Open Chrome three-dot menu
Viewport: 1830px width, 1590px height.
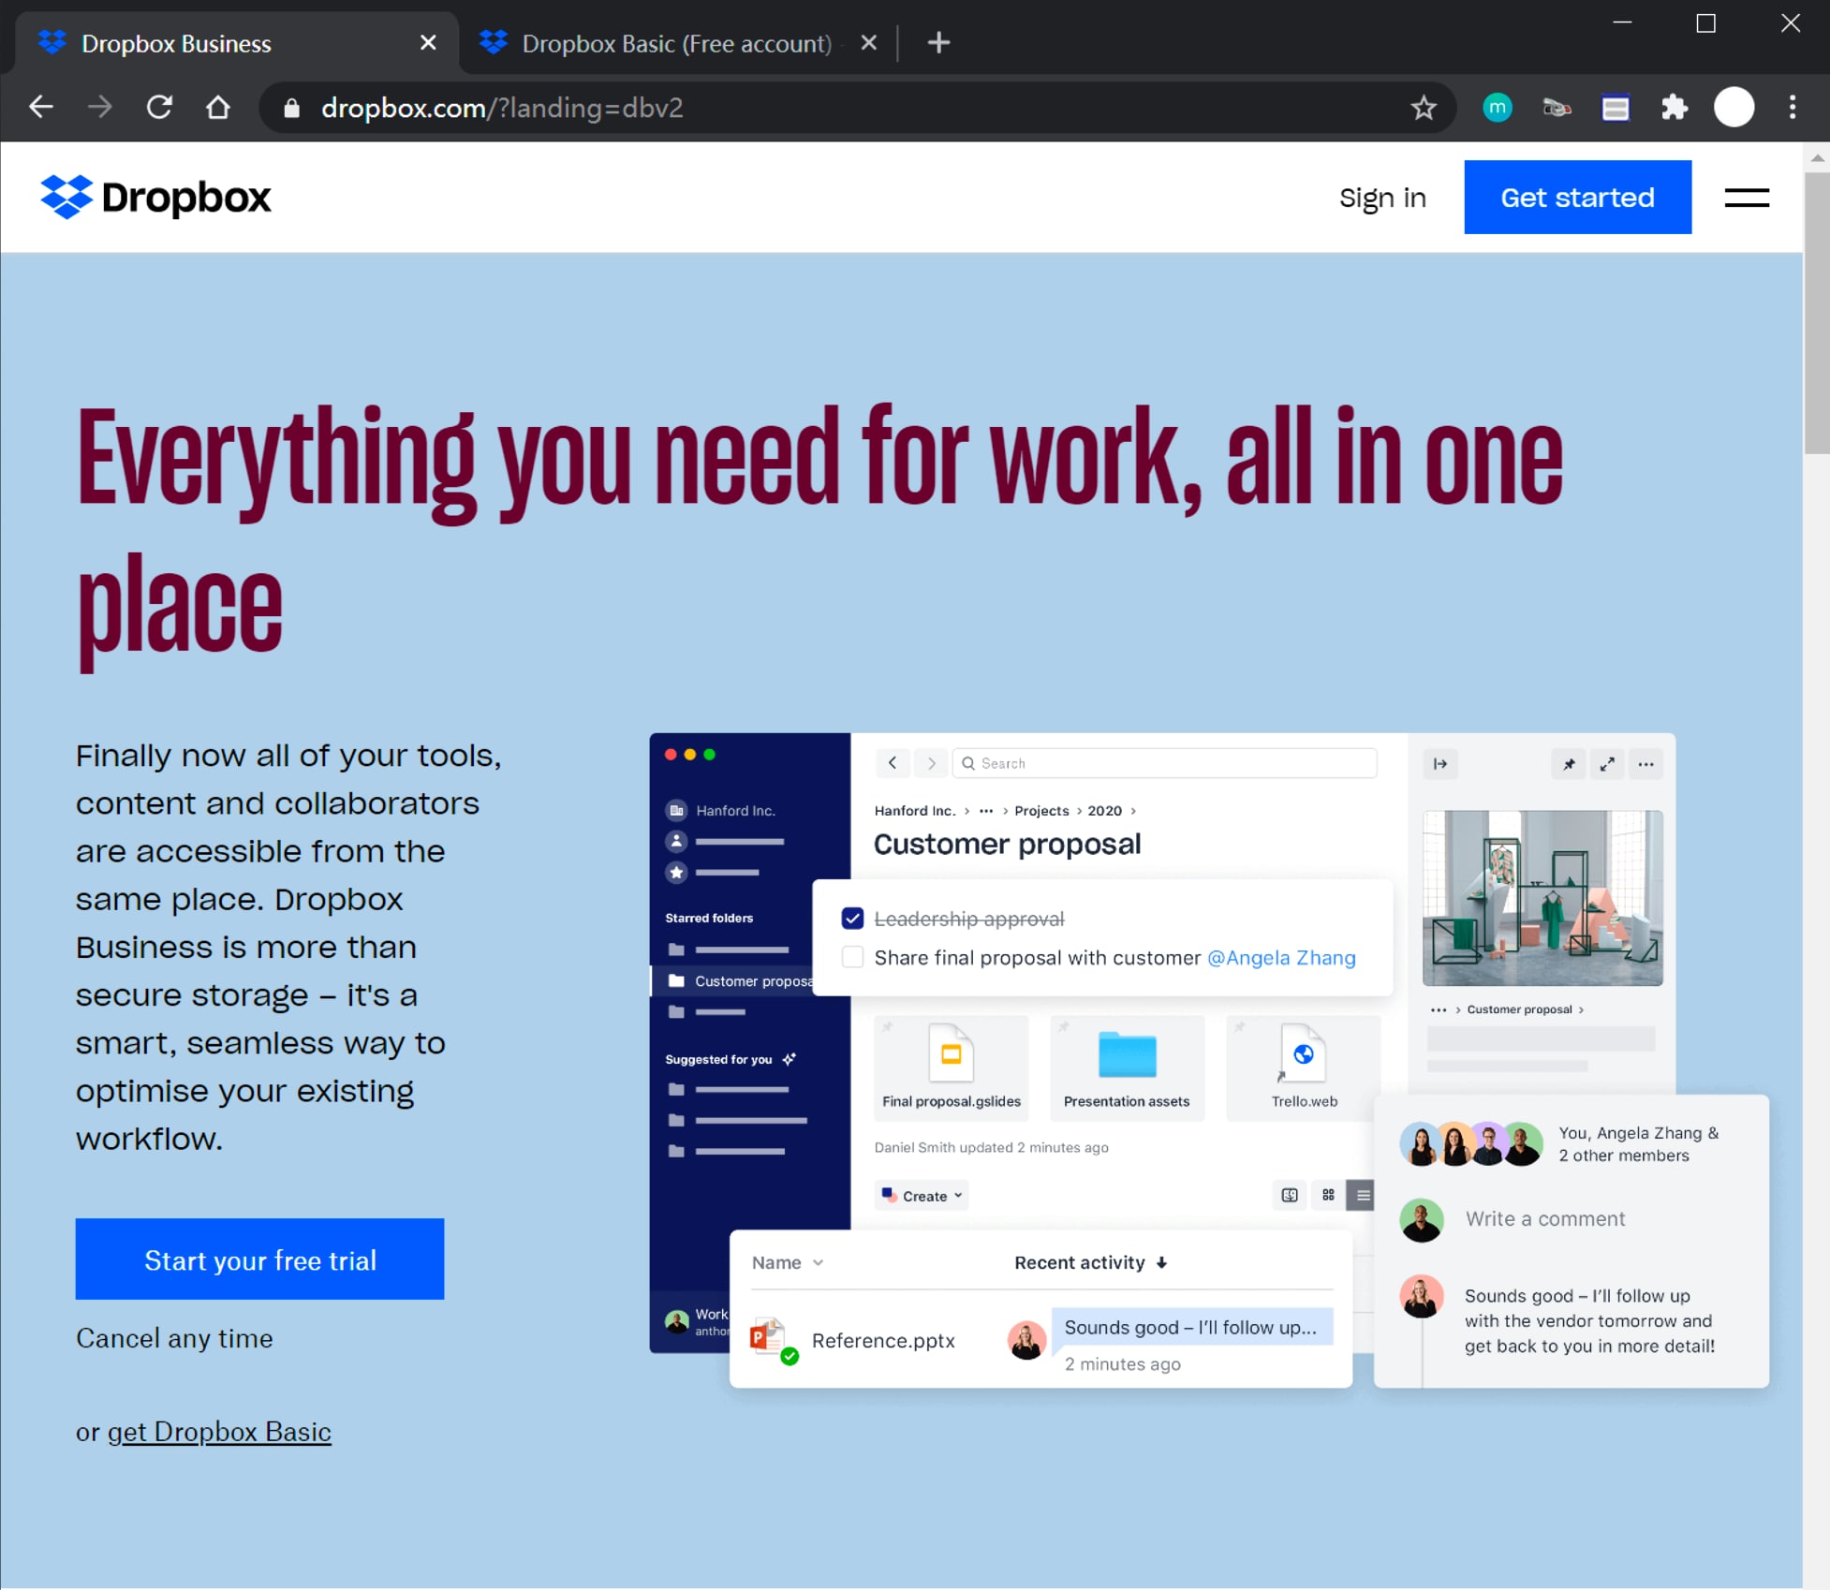click(1792, 108)
